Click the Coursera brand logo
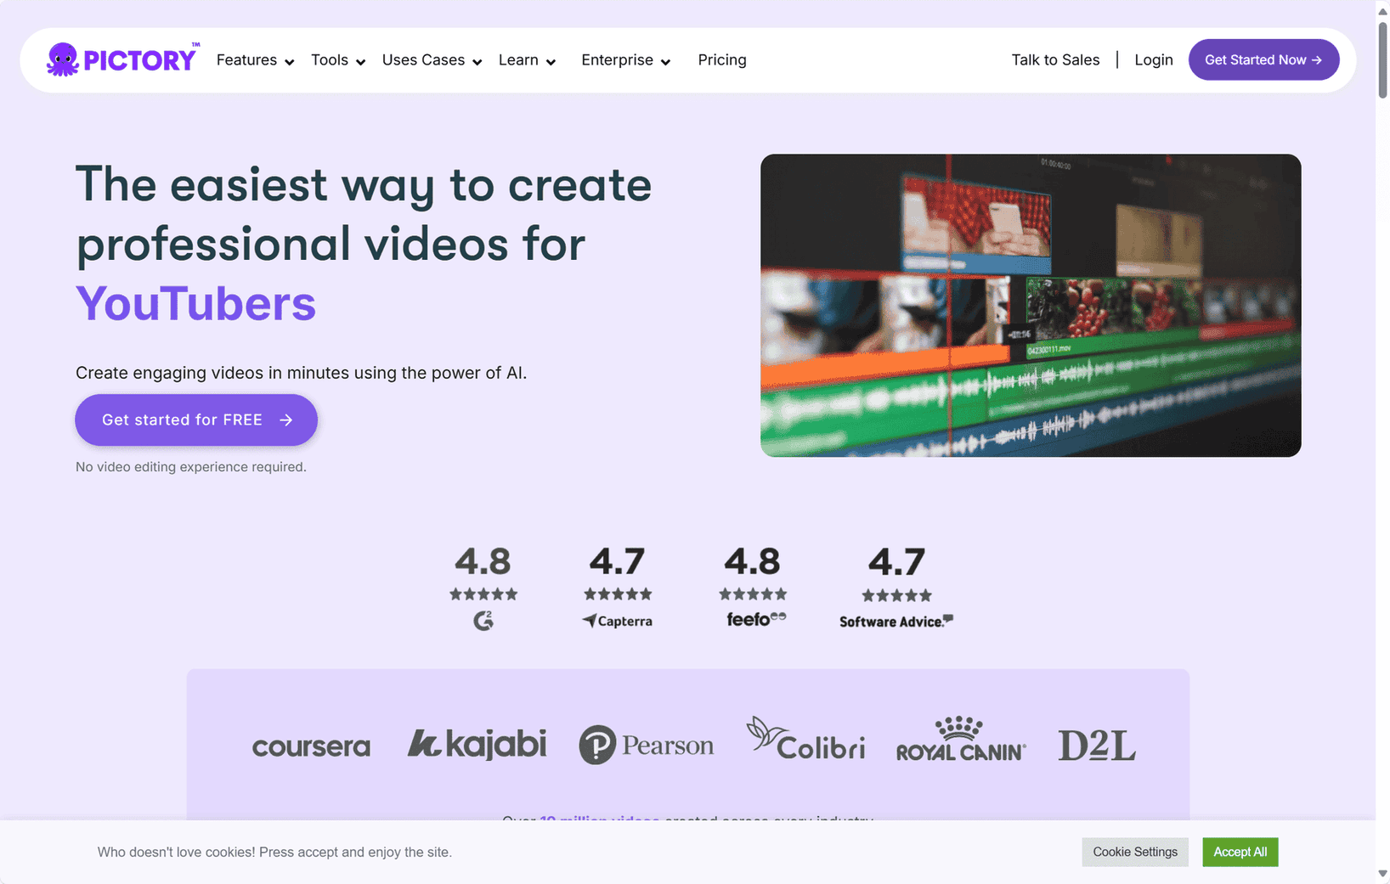Image resolution: width=1390 pixels, height=884 pixels. (311, 746)
